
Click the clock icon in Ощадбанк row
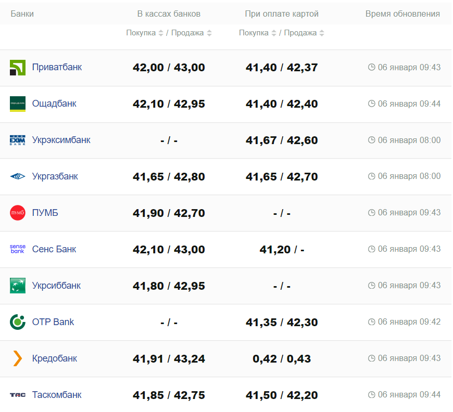(x=372, y=104)
